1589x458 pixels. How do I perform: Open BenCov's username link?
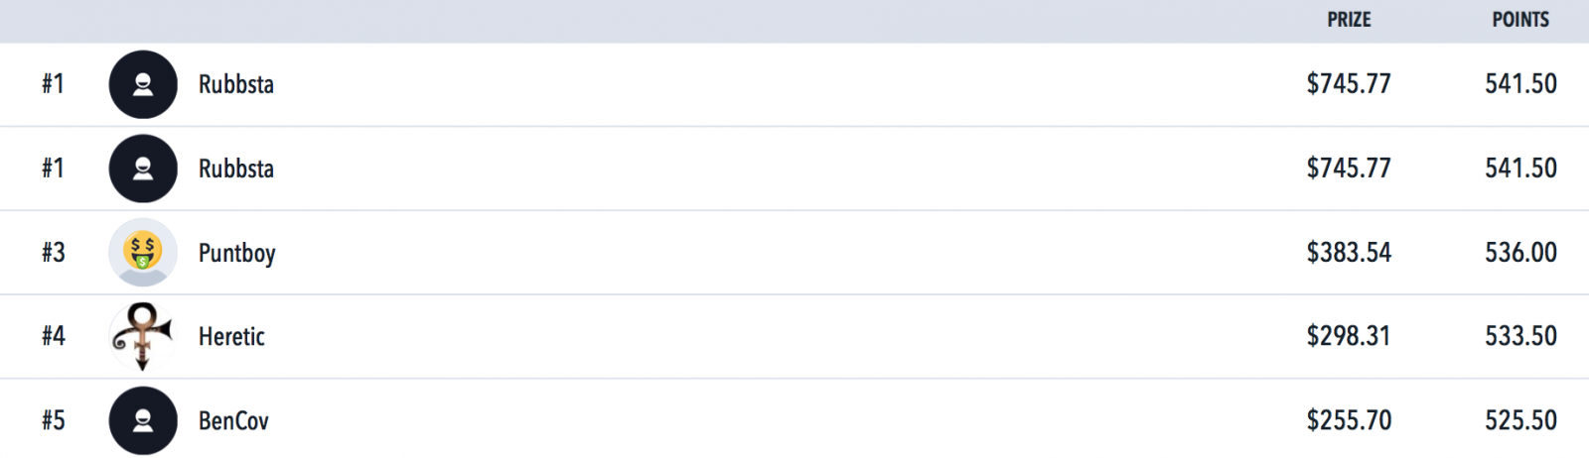233,421
